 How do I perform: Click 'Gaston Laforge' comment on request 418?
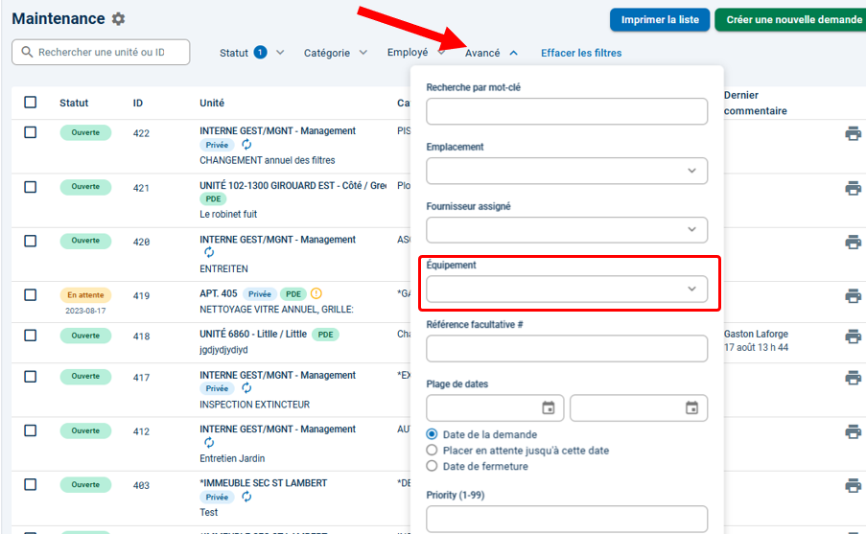click(x=756, y=334)
